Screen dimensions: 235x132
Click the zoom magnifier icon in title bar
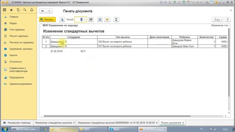tap(207, 3)
